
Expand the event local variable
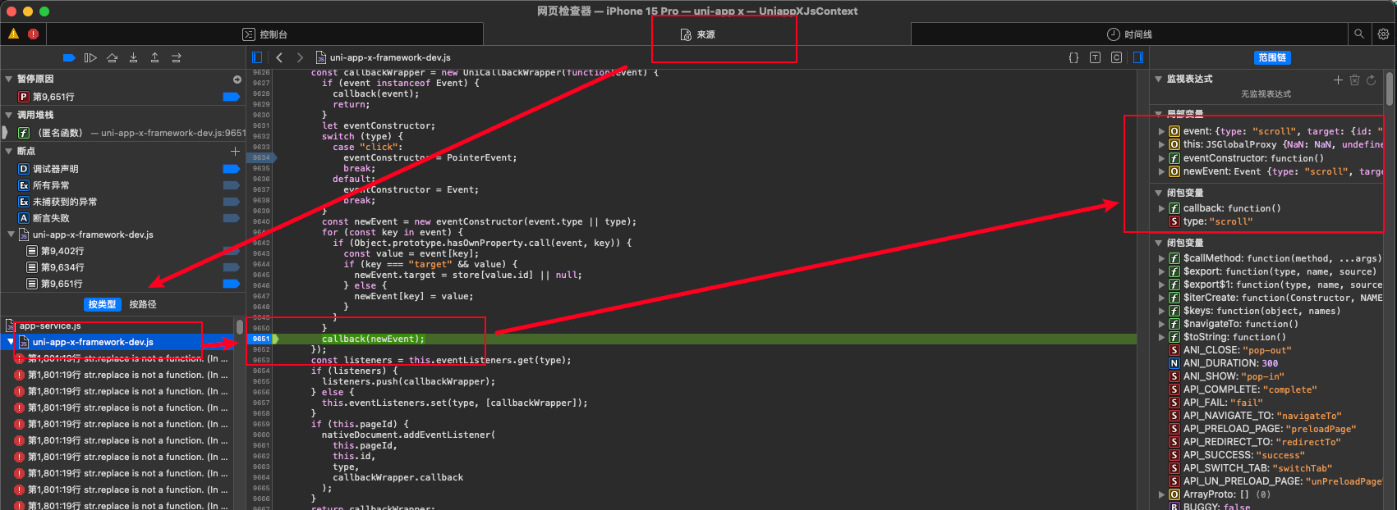click(1161, 131)
